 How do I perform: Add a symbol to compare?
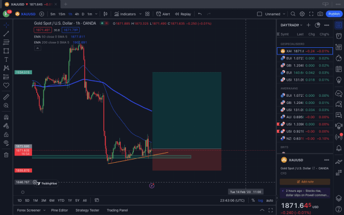[x=41, y=14]
